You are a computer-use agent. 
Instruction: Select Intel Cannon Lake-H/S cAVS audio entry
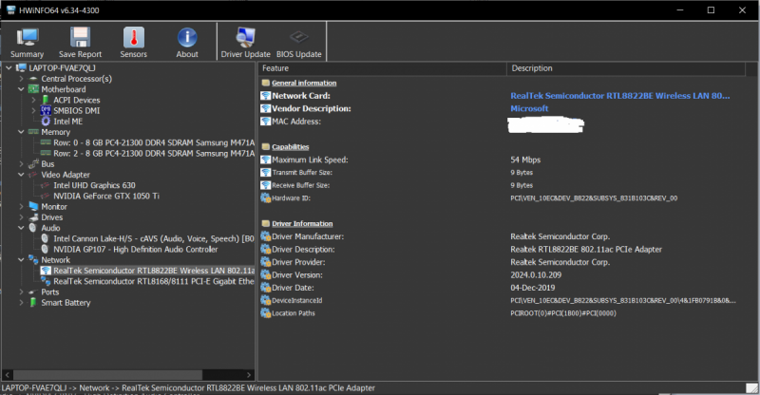pyautogui.click(x=154, y=238)
